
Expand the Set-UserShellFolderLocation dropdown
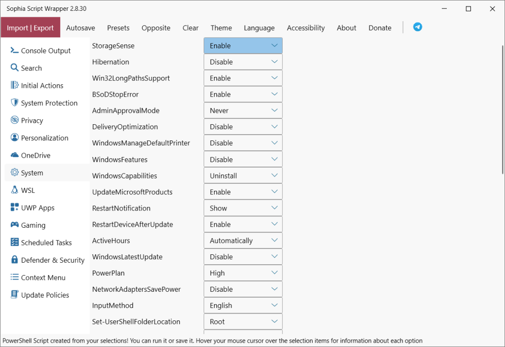(243, 321)
